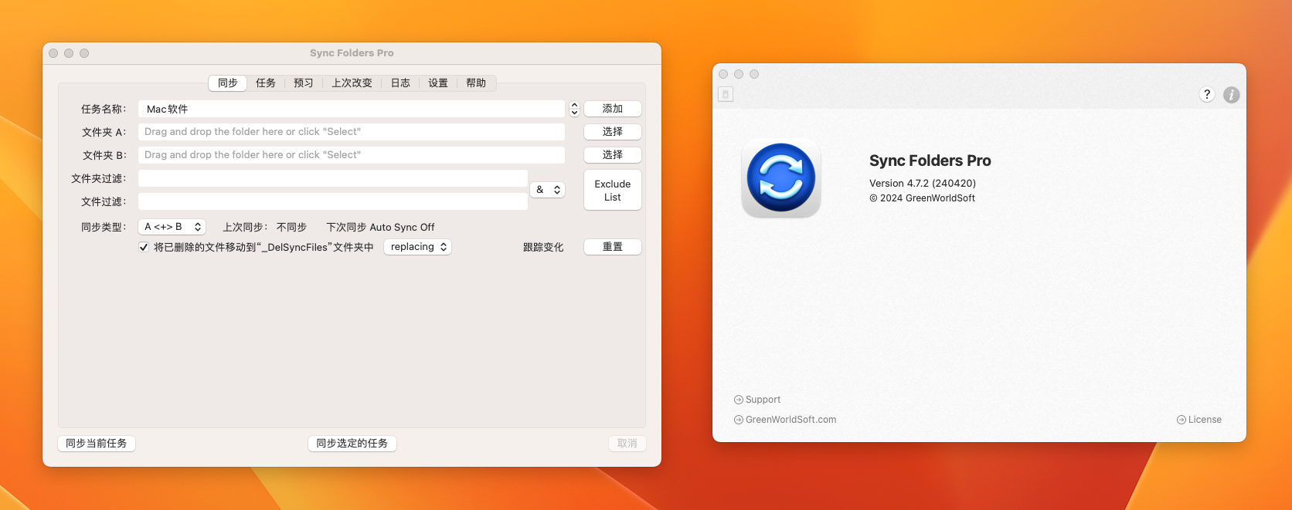The height and width of the screenshot is (510, 1292).
Task: Open the & filter operator dropdown
Action: [x=548, y=190]
